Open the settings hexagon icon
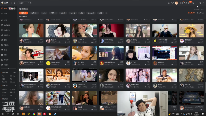The height and width of the screenshot is (116, 206). click(x=193, y=3)
